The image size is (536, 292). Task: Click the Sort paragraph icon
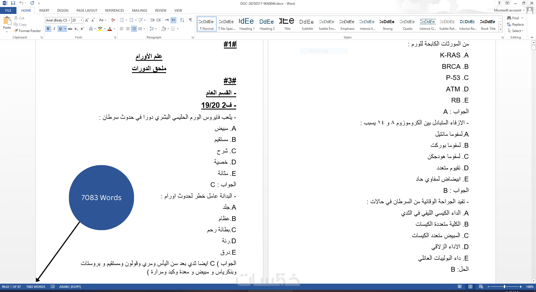point(182,20)
